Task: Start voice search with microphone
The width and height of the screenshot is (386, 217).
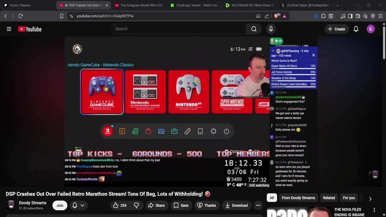Action: click(271, 29)
